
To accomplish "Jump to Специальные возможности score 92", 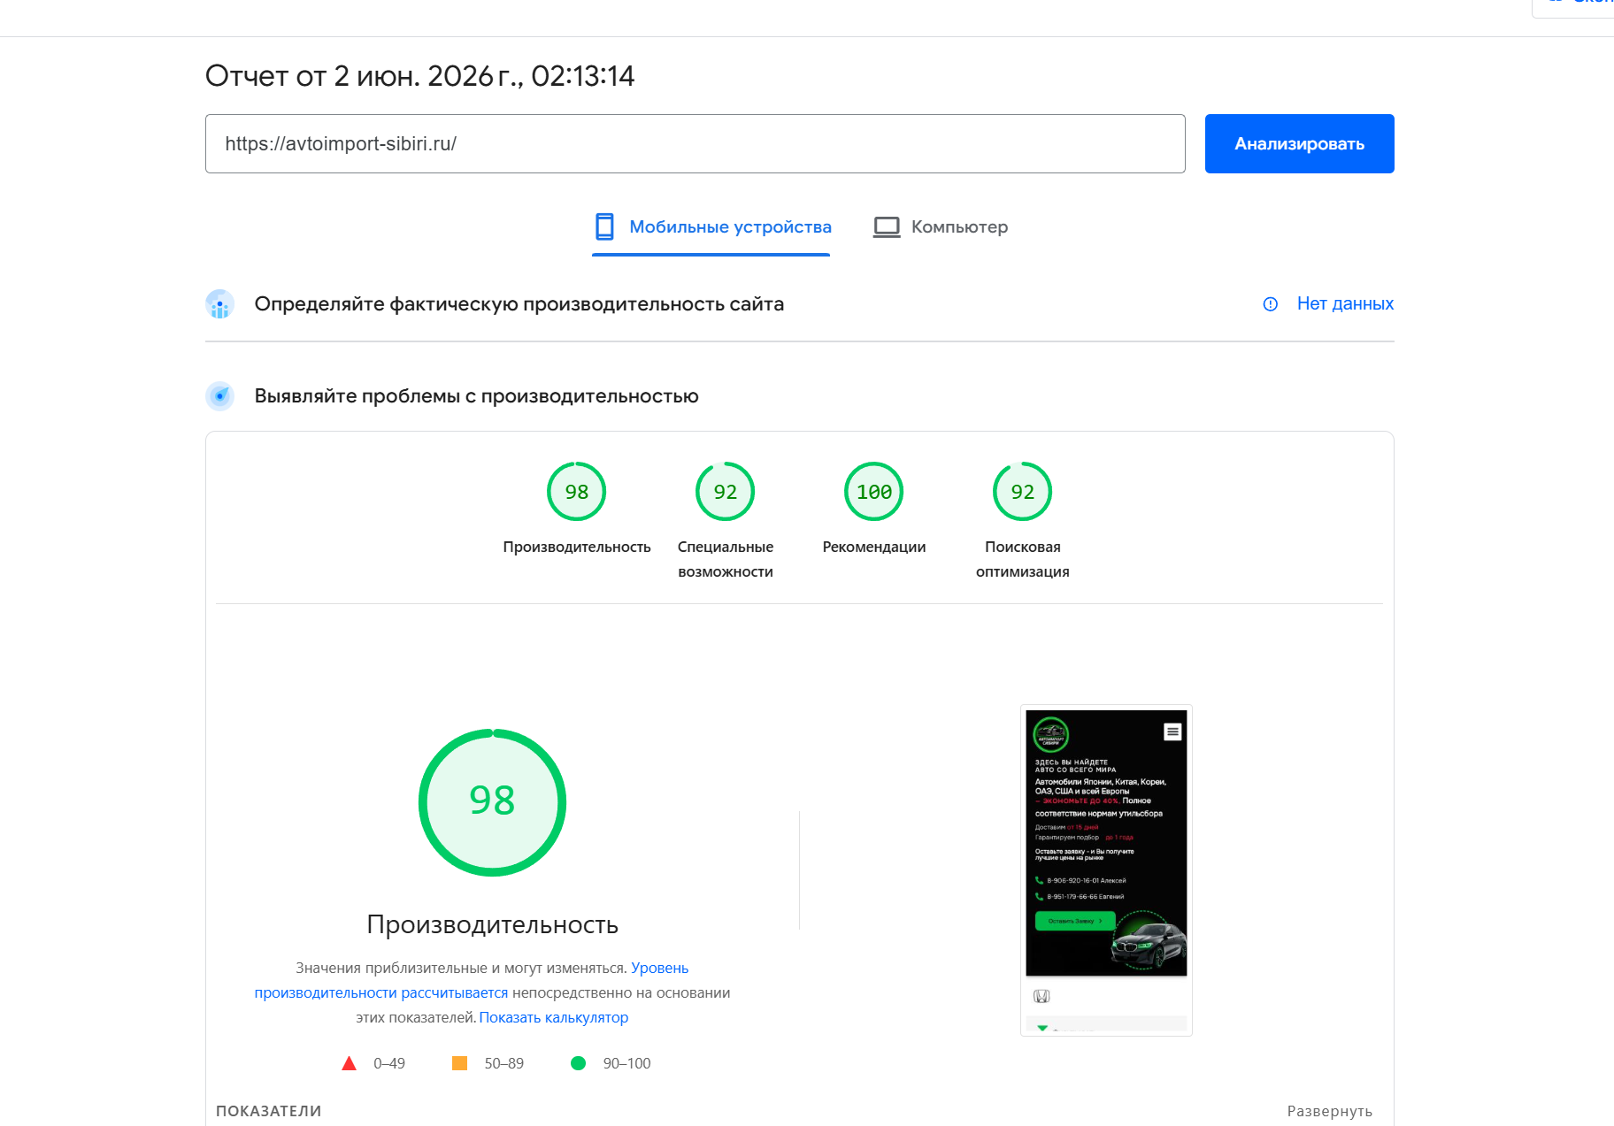I will click(726, 492).
